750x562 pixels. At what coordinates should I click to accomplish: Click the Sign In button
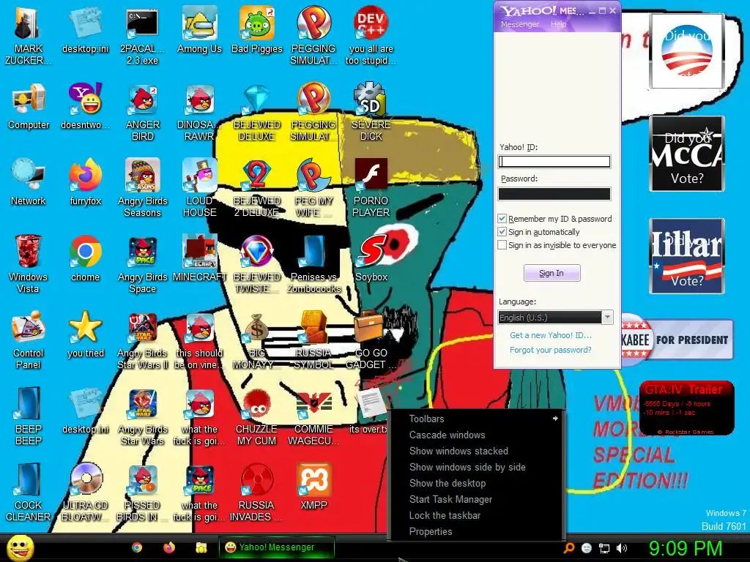pyautogui.click(x=552, y=273)
